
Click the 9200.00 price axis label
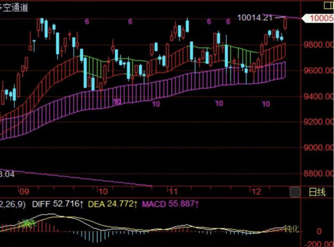point(319,122)
